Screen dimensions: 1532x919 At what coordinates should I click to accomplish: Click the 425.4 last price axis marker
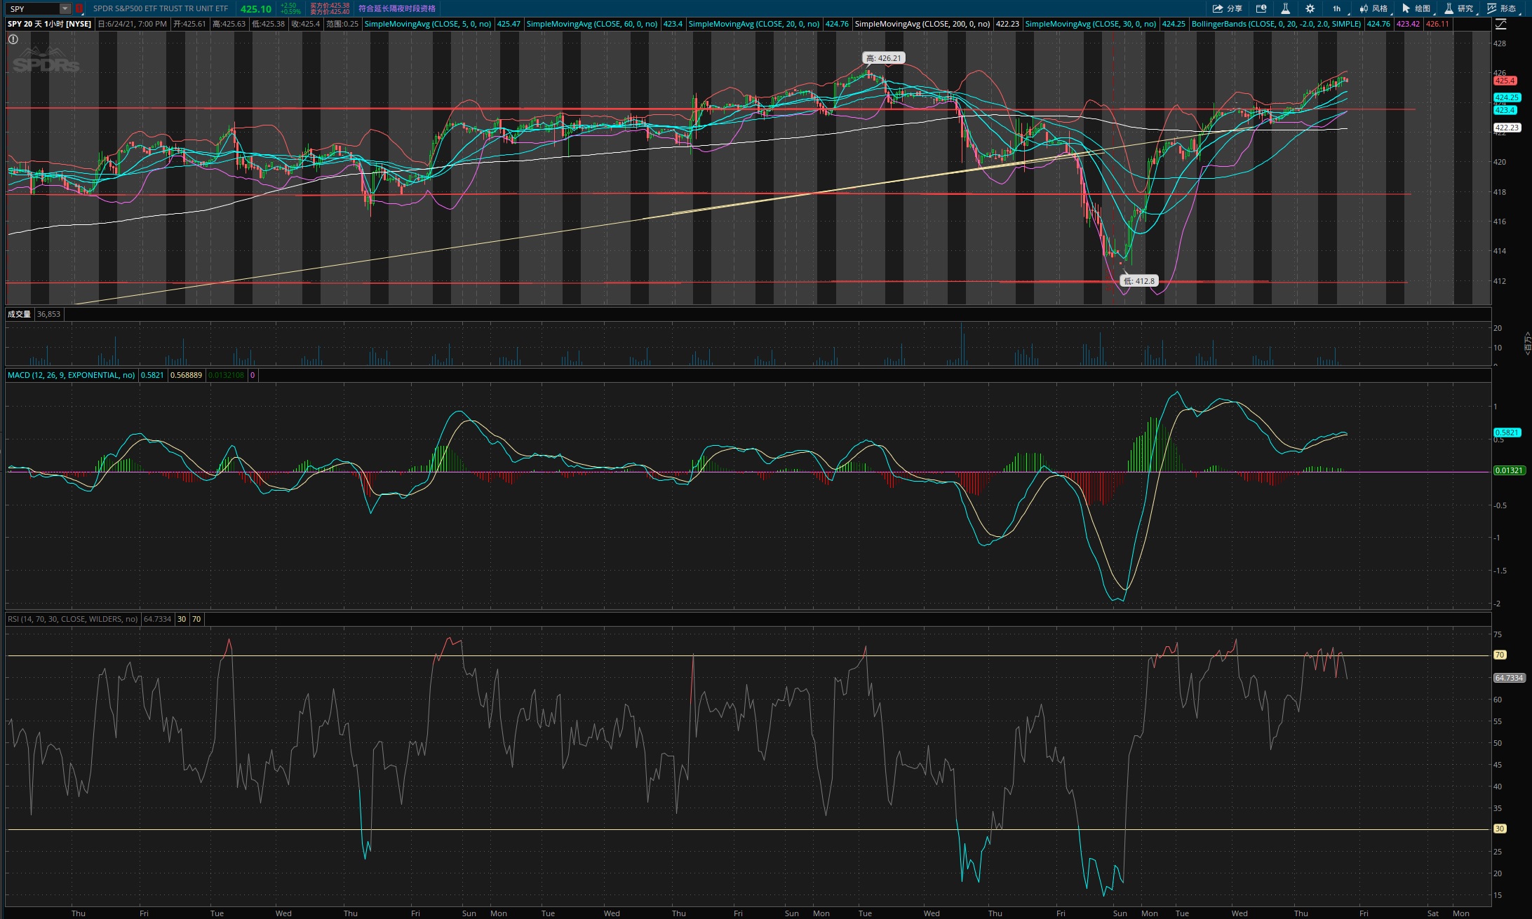click(1505, 81)
